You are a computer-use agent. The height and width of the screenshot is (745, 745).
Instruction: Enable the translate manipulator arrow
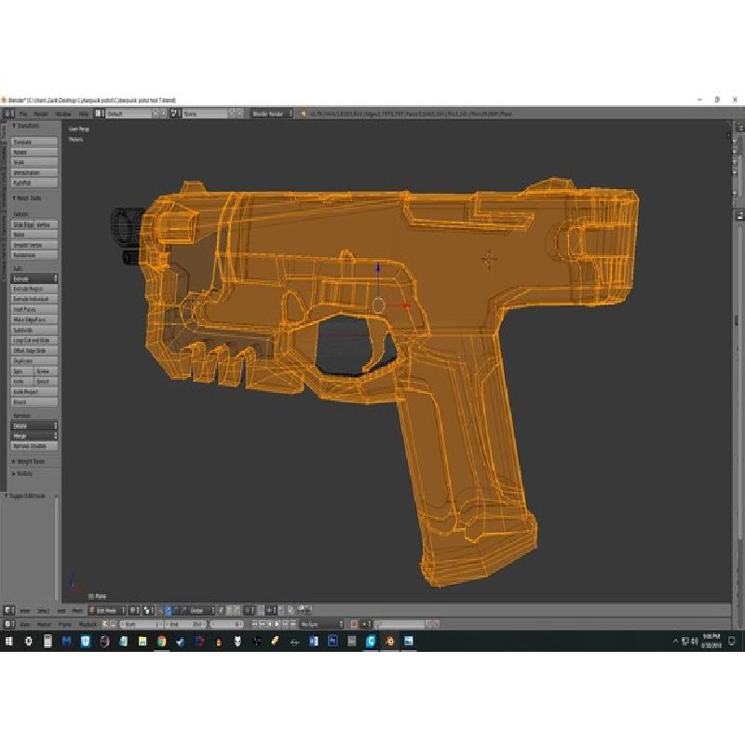(169, 611)
